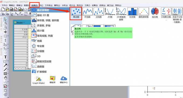This screenshot has height=98, width=183.
Task: Open the 3D plot category
Action: [x=50, y=56]
